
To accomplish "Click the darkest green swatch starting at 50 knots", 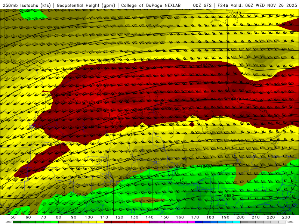I will [x=17, y=222].
